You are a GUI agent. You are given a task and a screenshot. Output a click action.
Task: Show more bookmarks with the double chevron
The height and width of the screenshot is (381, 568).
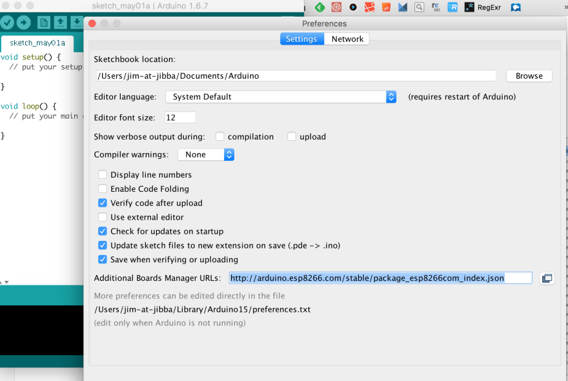click(x=566, y=7)
